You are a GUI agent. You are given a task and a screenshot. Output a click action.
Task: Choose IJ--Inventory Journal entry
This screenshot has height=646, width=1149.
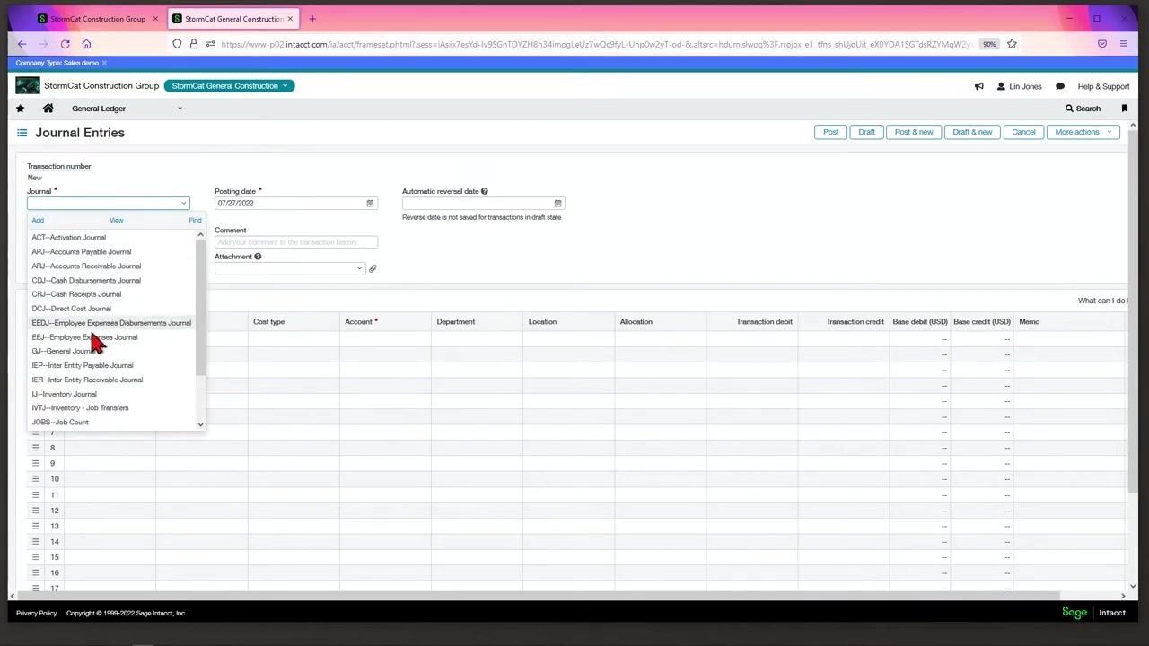tap(65, 394)
